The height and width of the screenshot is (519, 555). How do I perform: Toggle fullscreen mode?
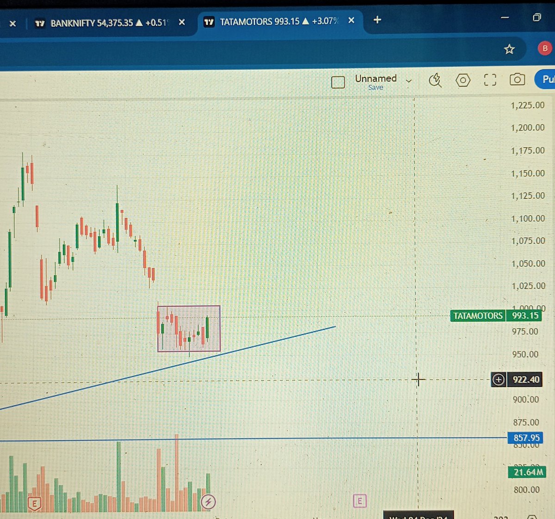490,80
